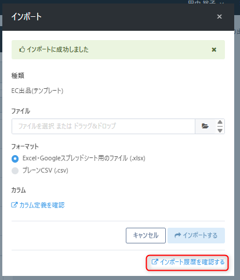Dismiss the インポートに成功しました success alert
240x280 pixels.
pos(214,50)
